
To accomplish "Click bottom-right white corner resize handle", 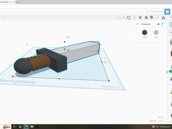I will pos(109,81).
